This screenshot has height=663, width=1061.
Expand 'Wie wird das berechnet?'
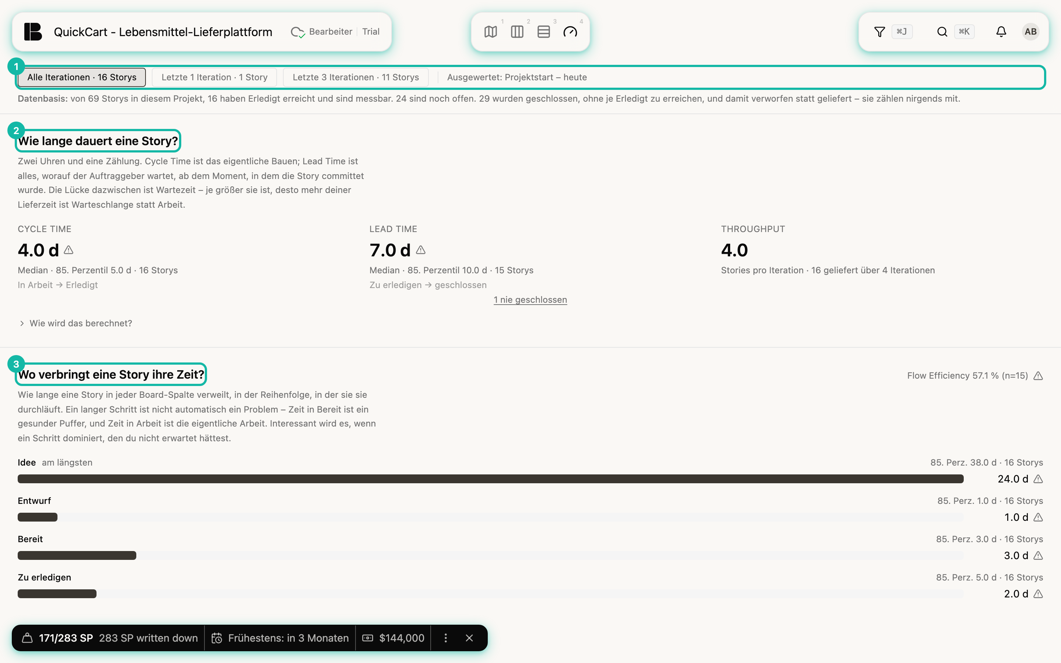point(76,323)
